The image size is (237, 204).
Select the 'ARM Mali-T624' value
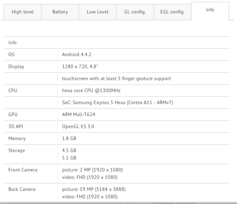click(x=79, y=115)
